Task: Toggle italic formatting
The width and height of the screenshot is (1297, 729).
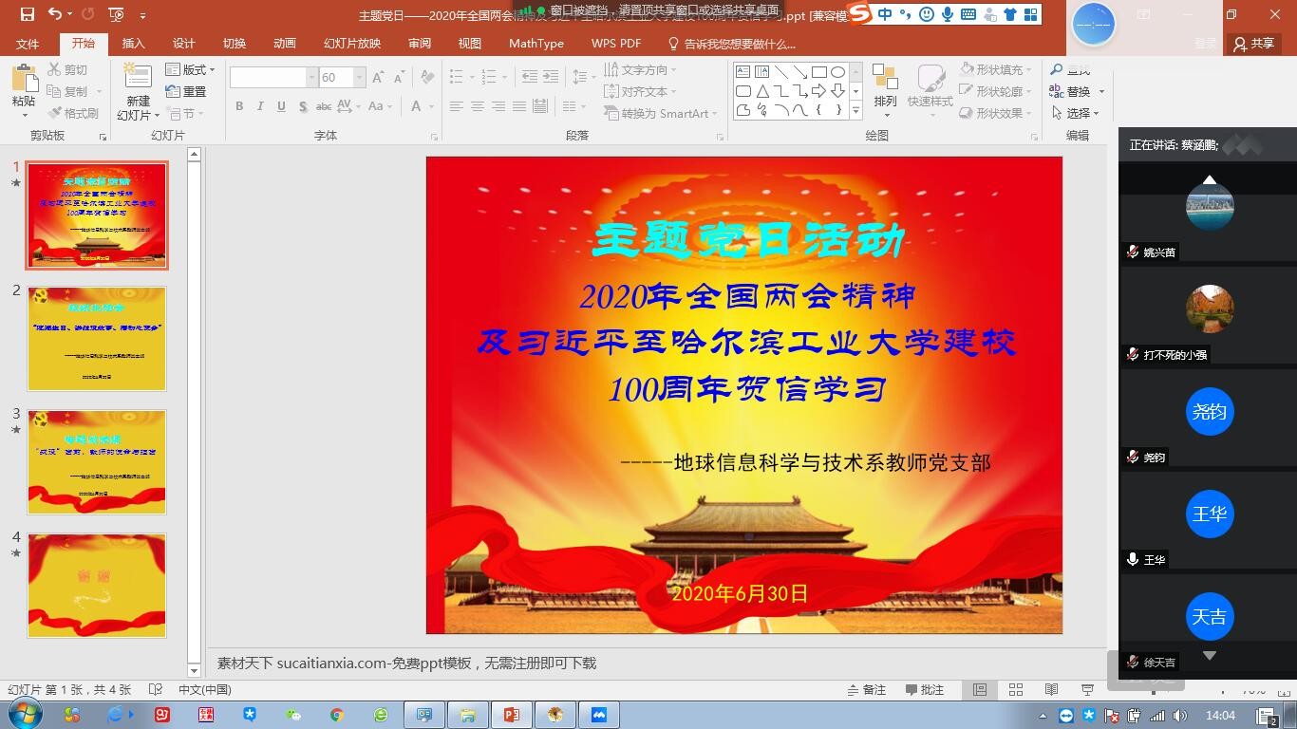Action: [260, 106]
